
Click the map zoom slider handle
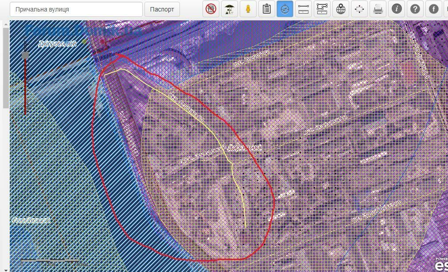25,55
